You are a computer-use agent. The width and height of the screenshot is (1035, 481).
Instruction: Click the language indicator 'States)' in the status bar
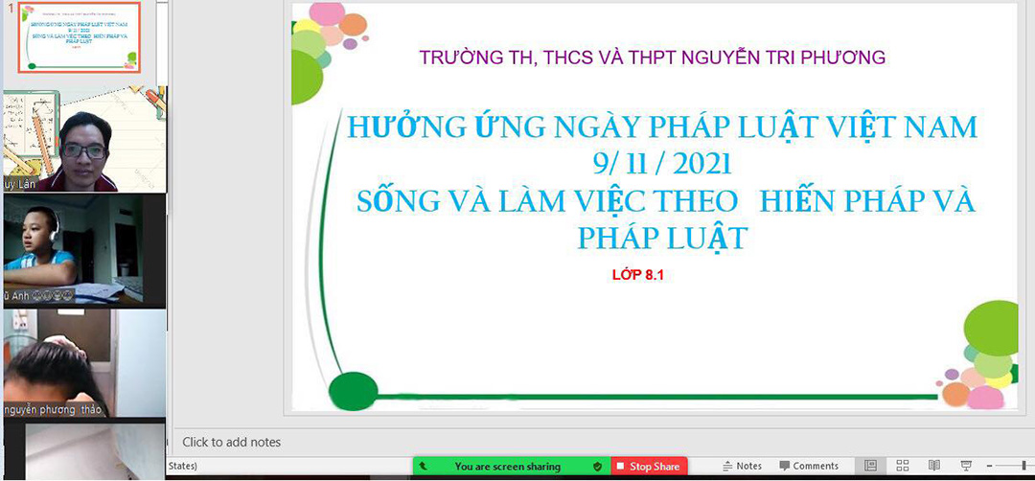181,466
